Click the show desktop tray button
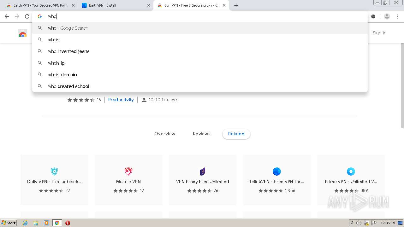Image resolution: width=404 pixels, height=227 pixels. (401, 223)
